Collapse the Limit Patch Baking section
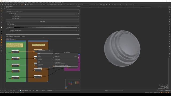171x96 pixels. coord(6,23)
